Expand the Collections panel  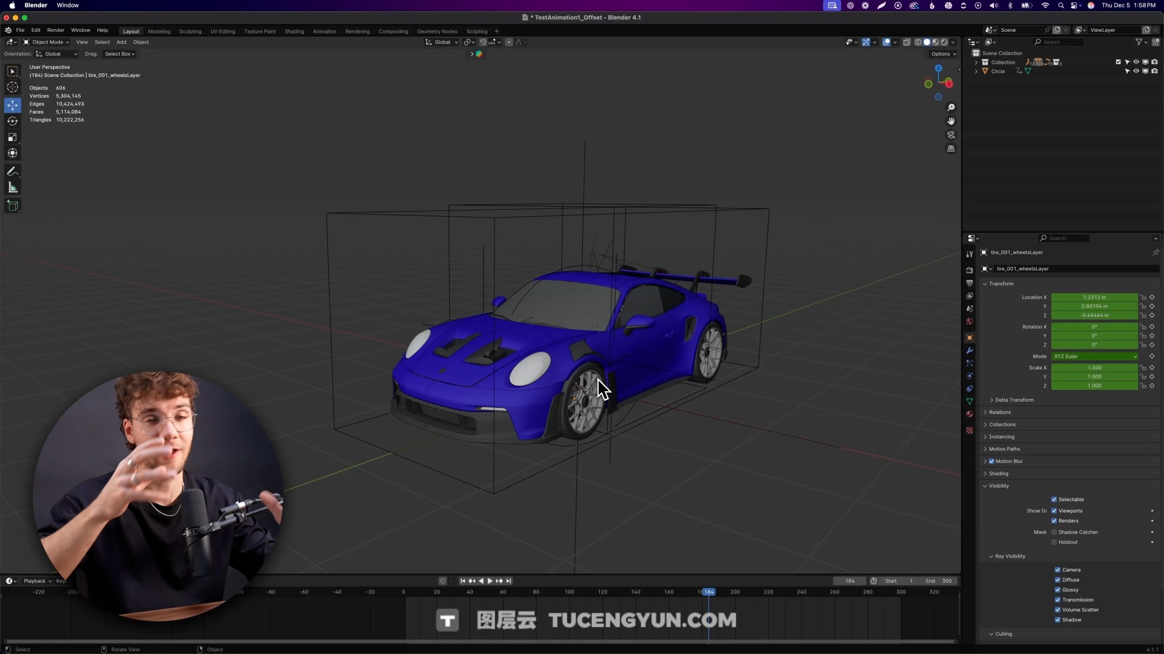click(1002, 424)
